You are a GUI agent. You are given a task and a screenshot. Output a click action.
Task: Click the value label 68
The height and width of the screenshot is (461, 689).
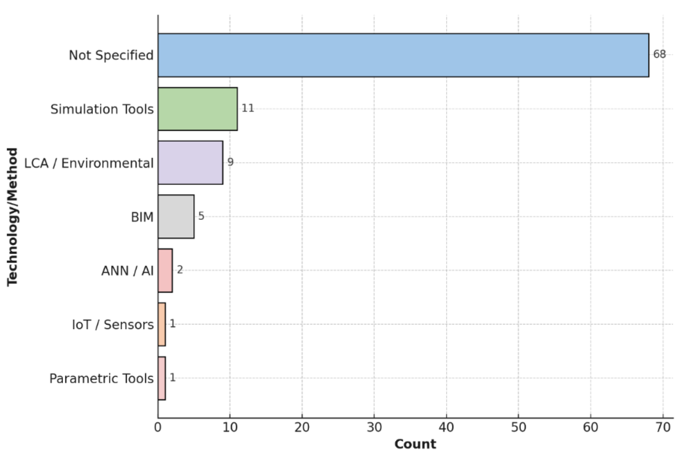(659, 54)
